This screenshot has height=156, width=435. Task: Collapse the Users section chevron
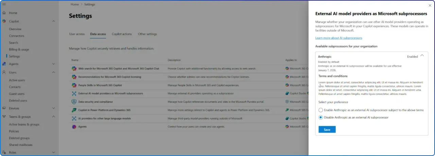coord(53,72)
